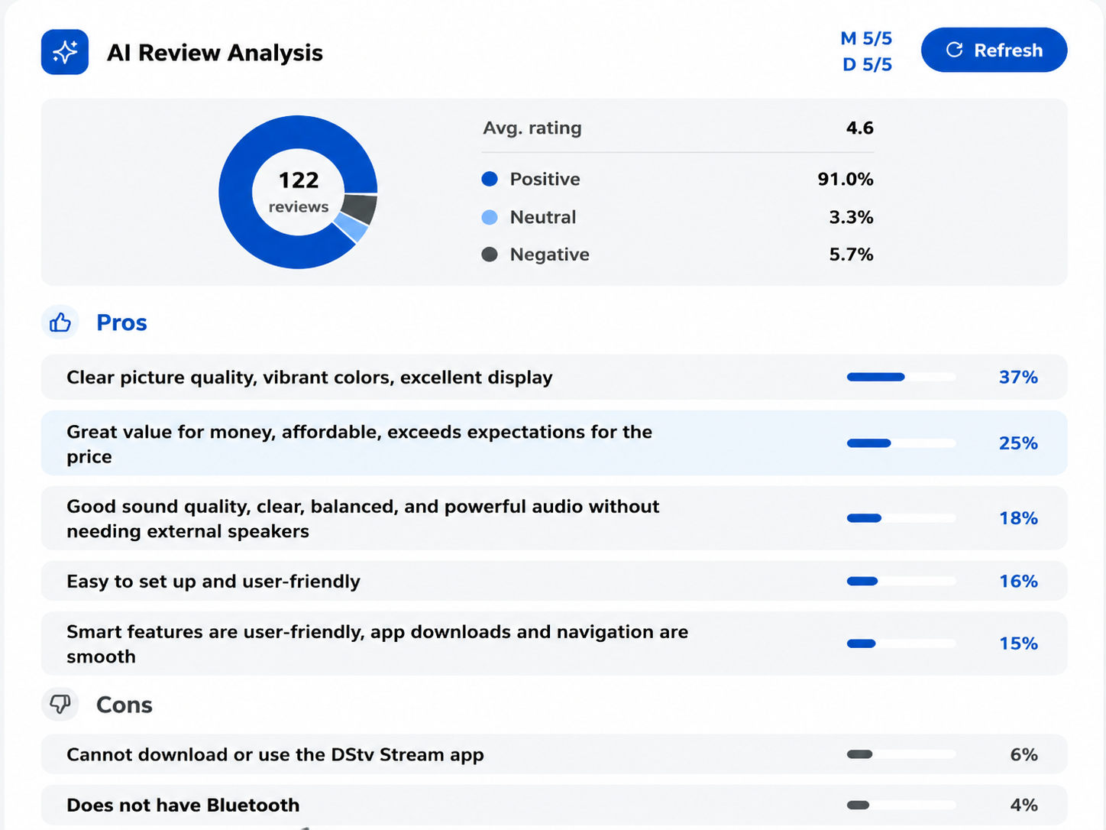Click the 15% percentage label
Image resolution: width=1106 pixels, height=830 pixels.
click(1018, 644)
